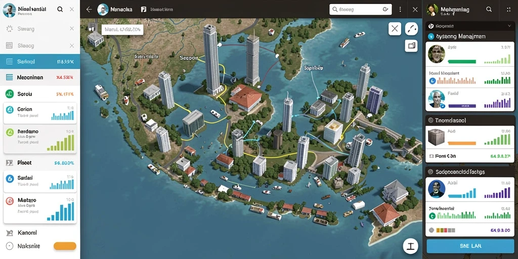Select the radio circle next to Naksnite
This screenshot has width=518, height=259.
click(x=10, y=246)
